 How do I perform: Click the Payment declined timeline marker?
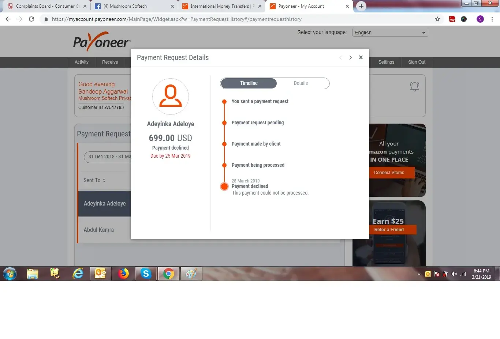tap(224, 187)
